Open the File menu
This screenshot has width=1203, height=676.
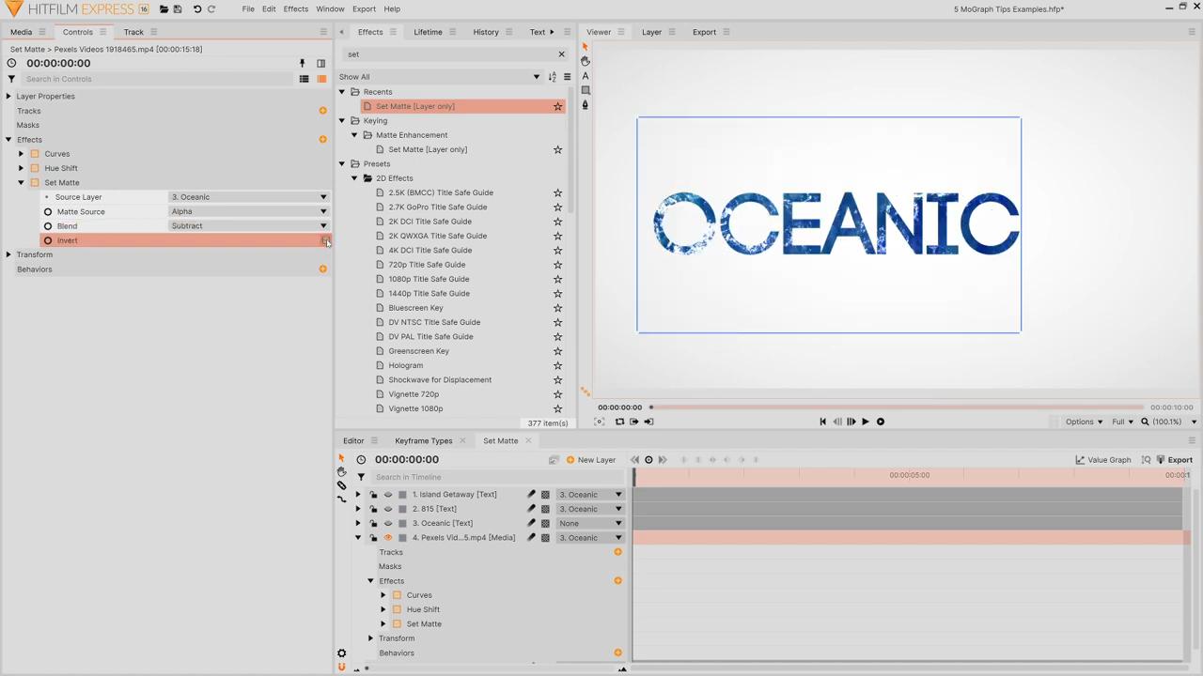(248, 9)
